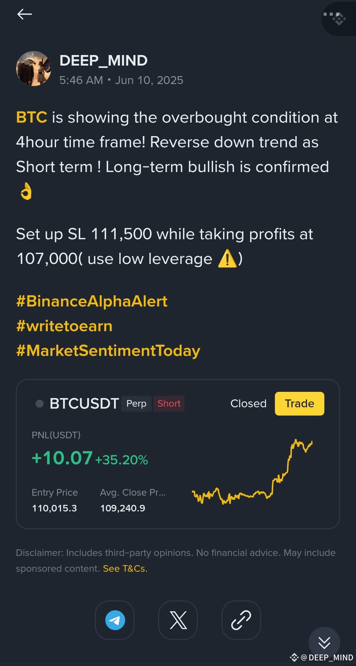Select the BTCUSDT pair title
The width and height of the screenshot is (356, 666).
click(84, 404)
